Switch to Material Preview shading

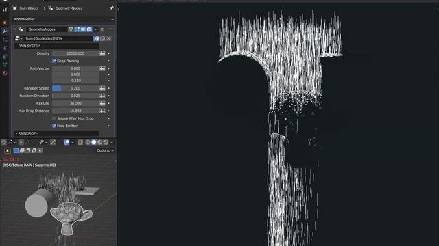coord(99,142)
